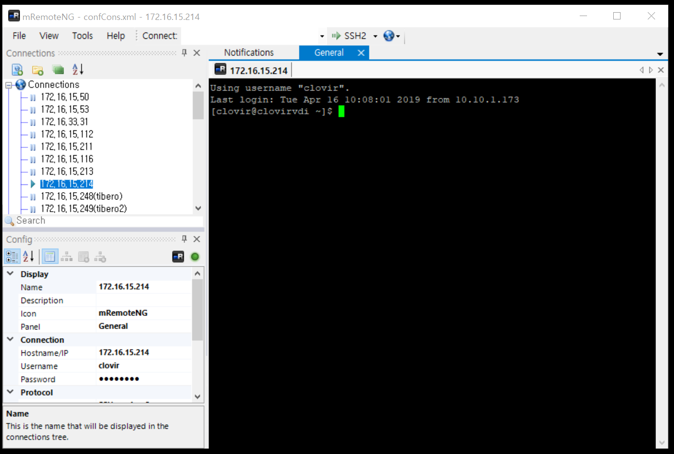Viewport: 674px width, 454px height.
Task: Click the New Folder icon in Connections panel
Action: pos(38,70)
